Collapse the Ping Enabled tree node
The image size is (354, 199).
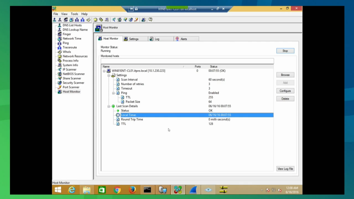point(113,93)
